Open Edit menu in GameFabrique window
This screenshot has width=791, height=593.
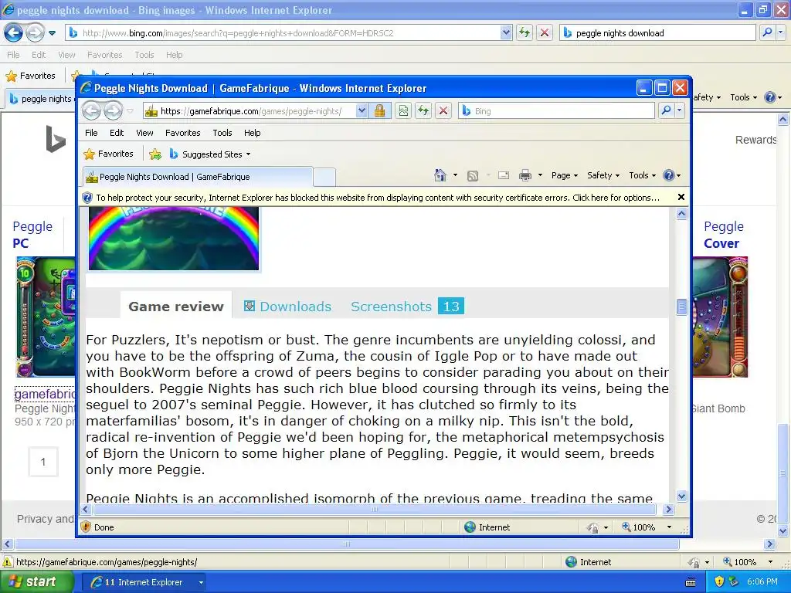pyautogui.click(x=117, y=133)
